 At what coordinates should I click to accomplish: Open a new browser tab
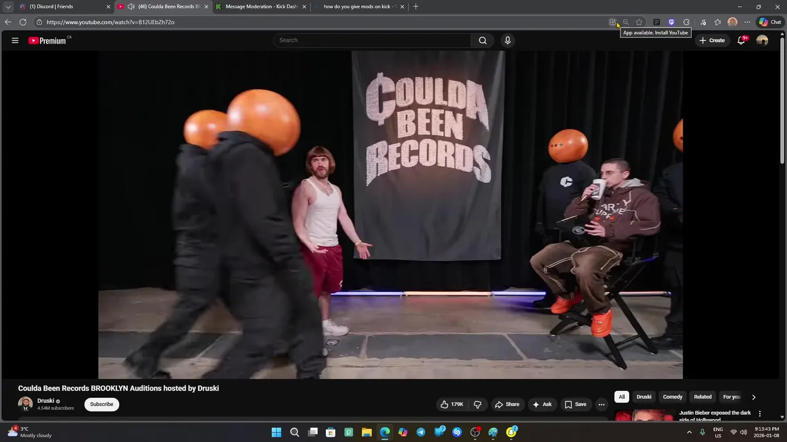[416, 7]
